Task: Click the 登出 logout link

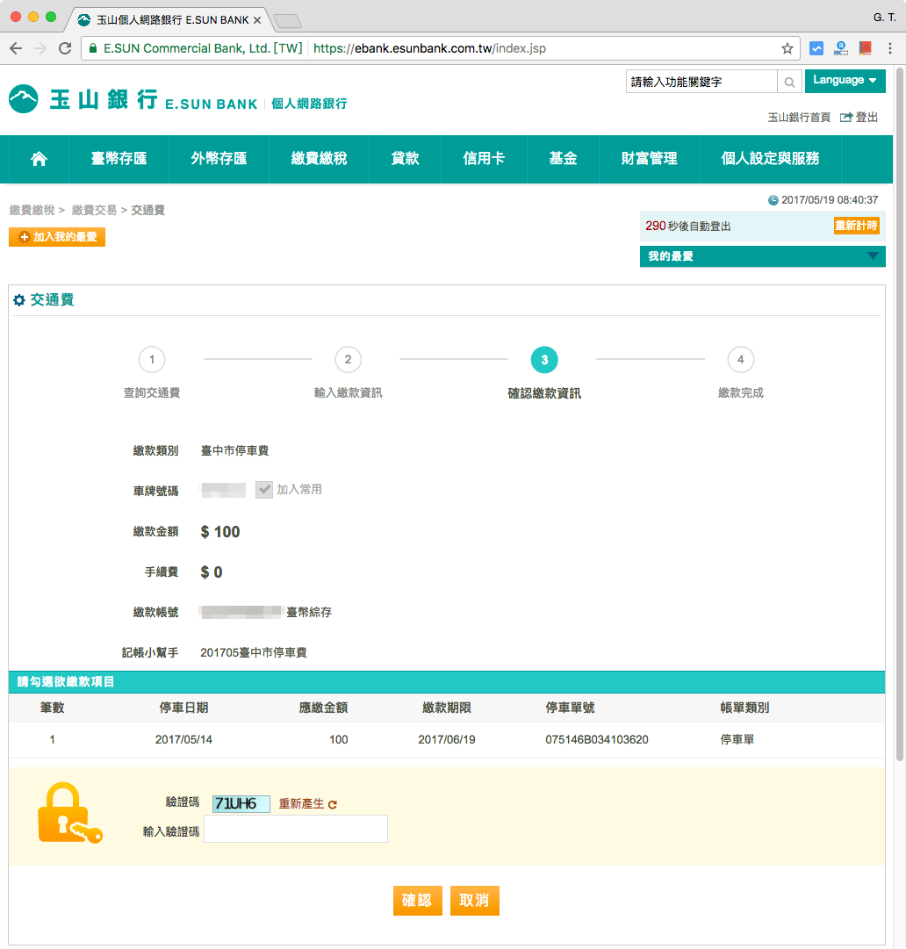Action: pos(859,117)
